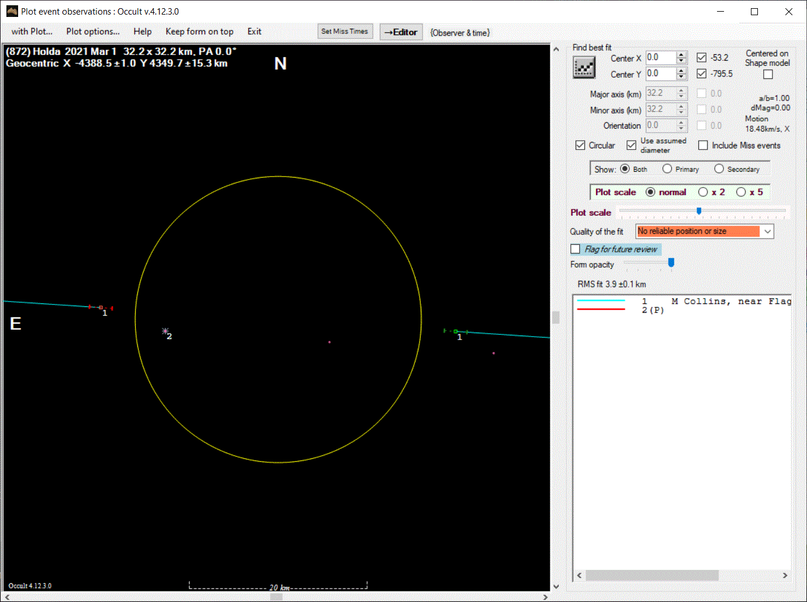This screenshot has height=602, width=807.
Task: Click the Find best fit graph icon
Action: click(x=584, y=68)
